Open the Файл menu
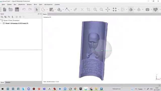This screenshot has height=91, width=161. click(x=3, y=5)
